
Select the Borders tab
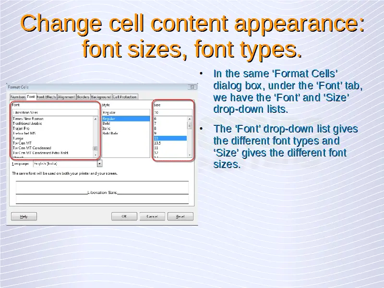click(83, 97)
